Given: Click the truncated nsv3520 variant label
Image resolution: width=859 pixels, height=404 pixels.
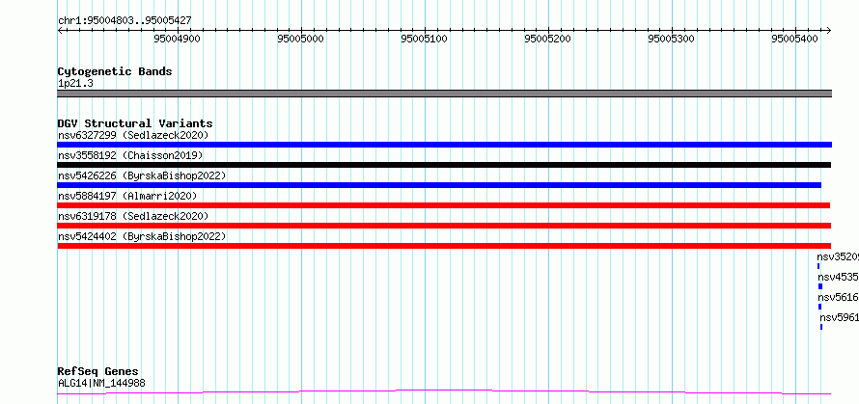Looking at the screenshot, I should point(838,256).
